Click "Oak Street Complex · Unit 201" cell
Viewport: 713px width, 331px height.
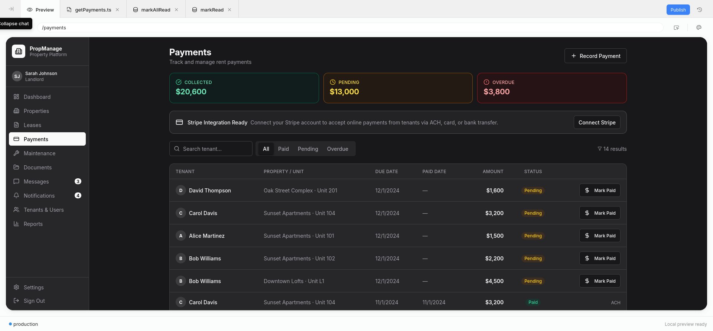pos(300,190)
